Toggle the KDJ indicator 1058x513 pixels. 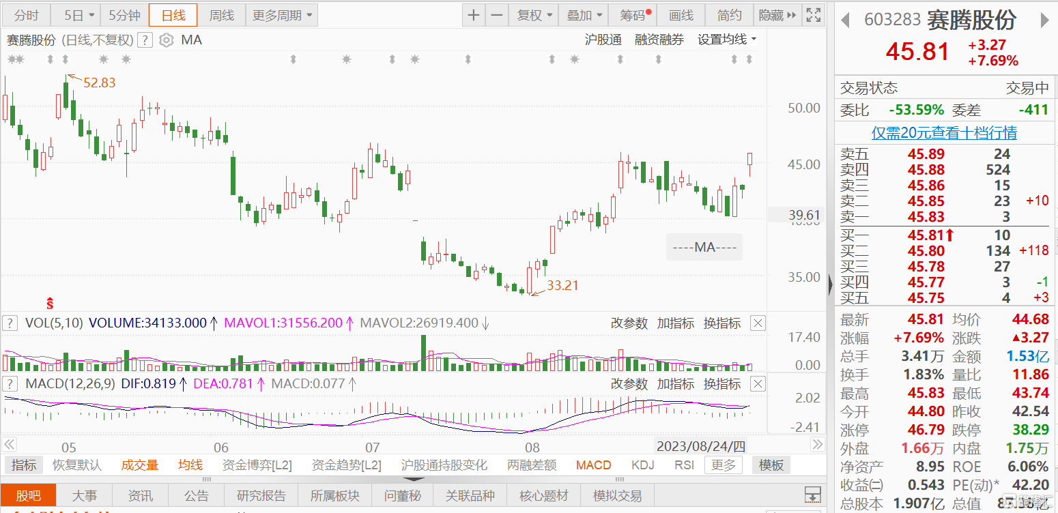[x=642, y=465]
